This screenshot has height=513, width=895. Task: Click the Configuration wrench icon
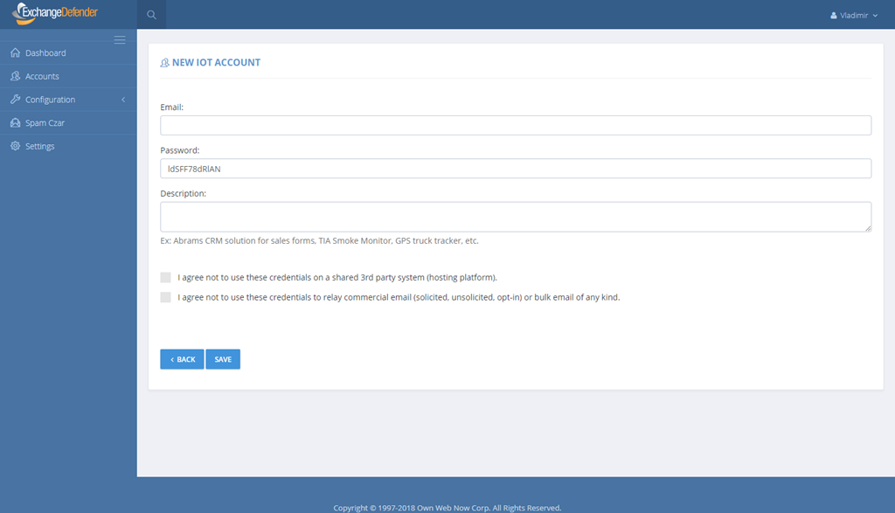(x=16, y=100)
